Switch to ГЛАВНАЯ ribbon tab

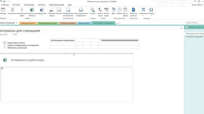pyautogui.click(x=5, y=5)
